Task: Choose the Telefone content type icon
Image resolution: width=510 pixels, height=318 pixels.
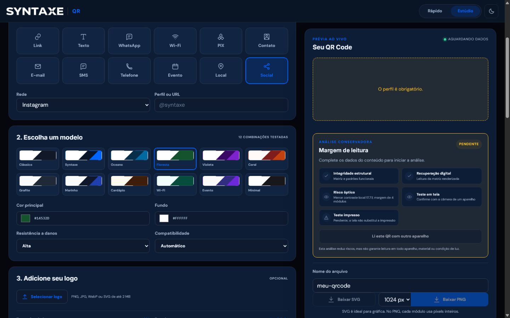Action: coord(129,66)
